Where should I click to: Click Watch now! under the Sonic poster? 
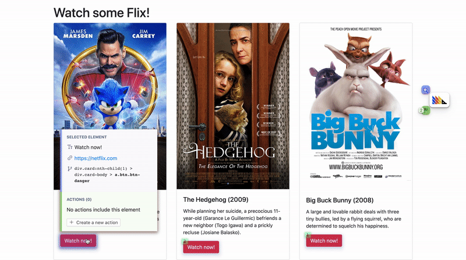pos(78,241)
